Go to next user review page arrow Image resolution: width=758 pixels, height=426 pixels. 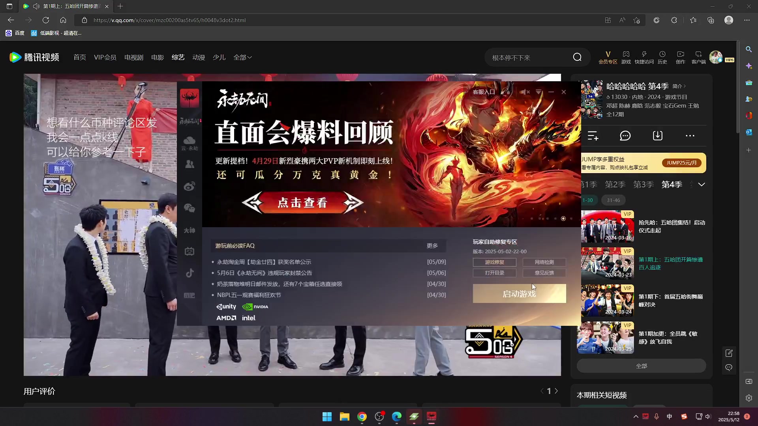click(x=556, y=391)
